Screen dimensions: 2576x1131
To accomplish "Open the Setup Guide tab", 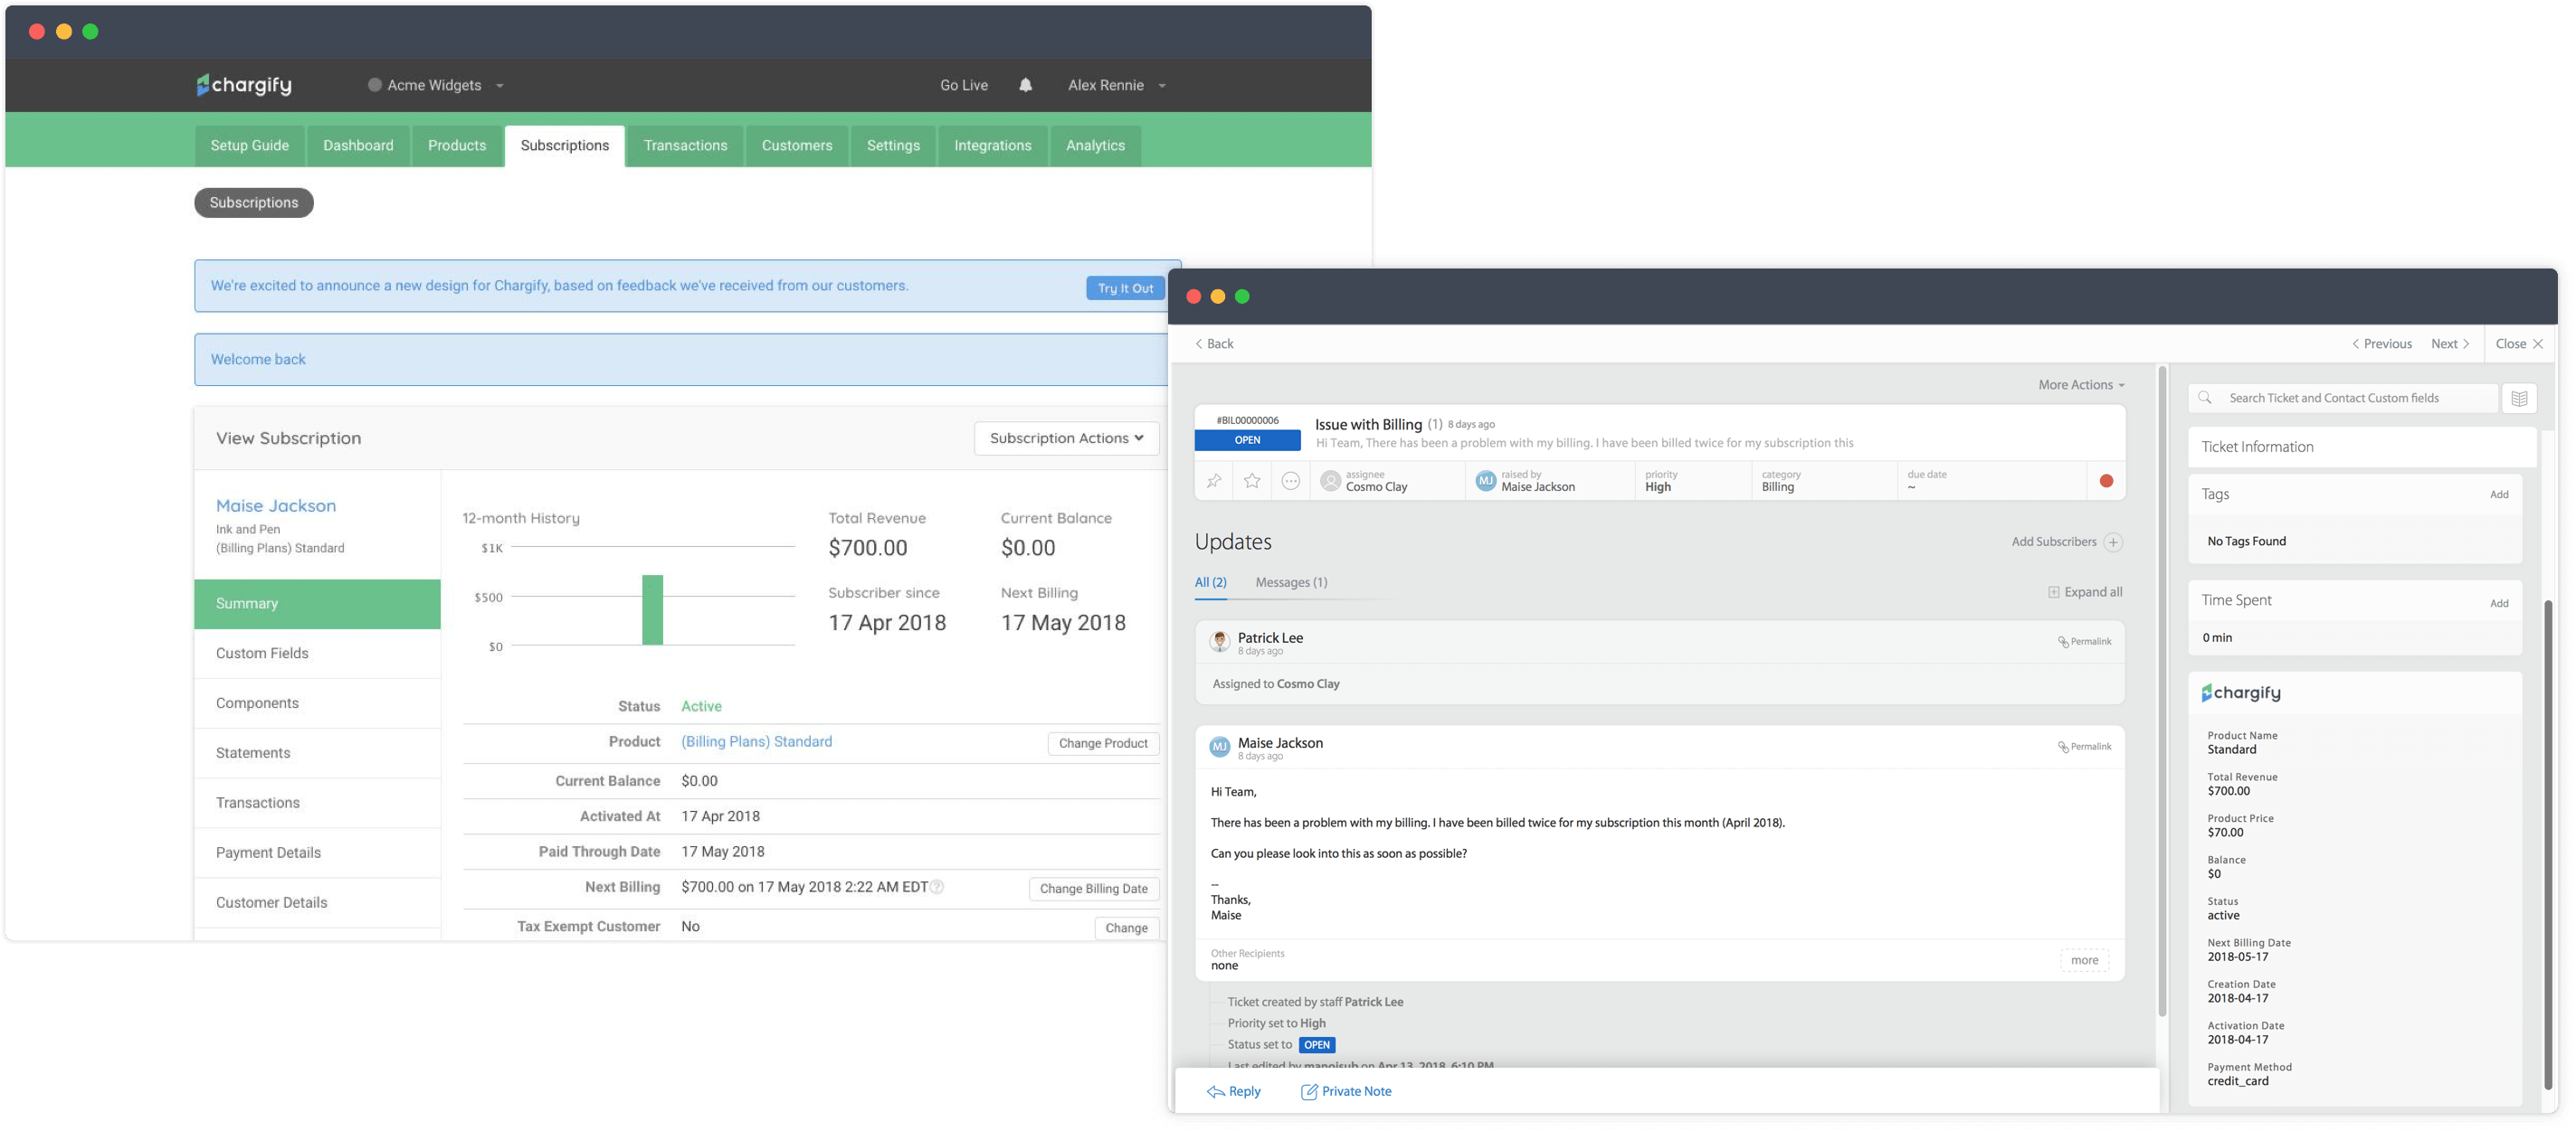I will [x=249, y=145].
